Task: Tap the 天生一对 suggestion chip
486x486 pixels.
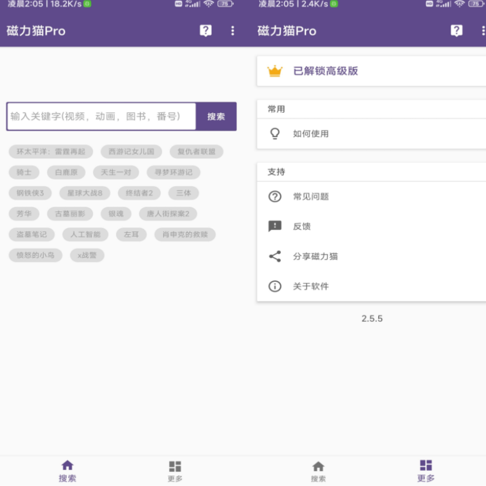Action: pos(116,173)
